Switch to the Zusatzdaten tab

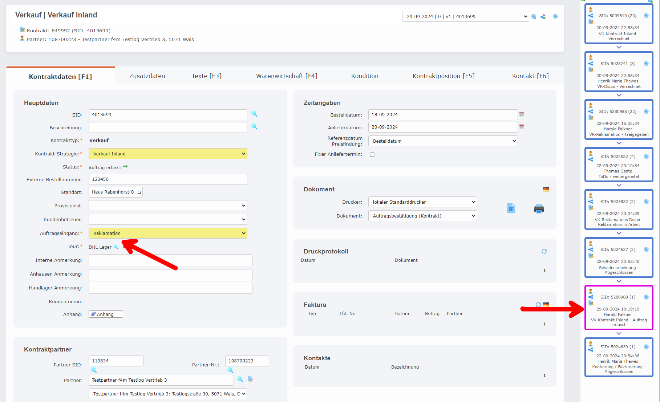click(x=147, y=76)
